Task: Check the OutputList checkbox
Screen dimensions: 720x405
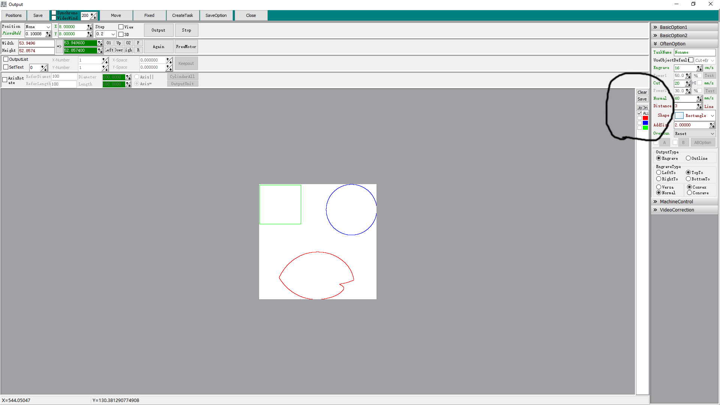Action: point(6,59)
